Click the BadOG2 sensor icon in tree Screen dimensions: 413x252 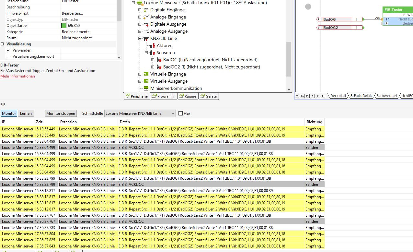[159, 67]
